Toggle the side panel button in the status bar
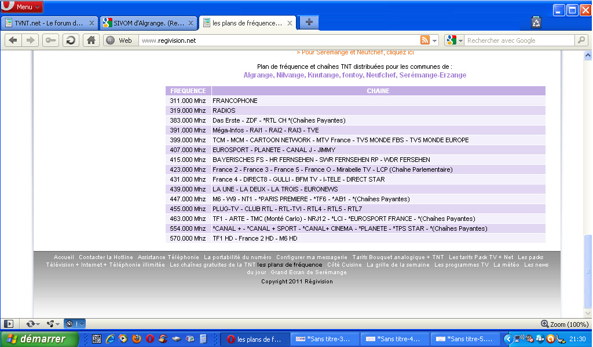Screen dimensions: 593x347 point(8,324)
